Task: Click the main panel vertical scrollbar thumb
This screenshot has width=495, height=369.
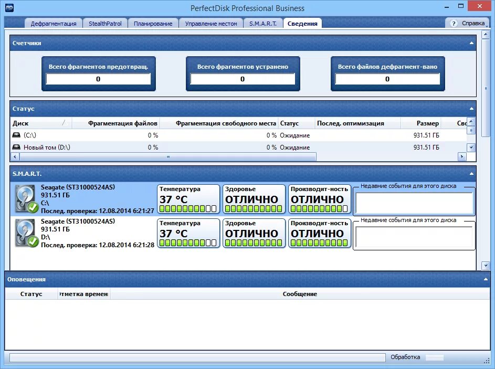Action: click(x=486, y=88)
